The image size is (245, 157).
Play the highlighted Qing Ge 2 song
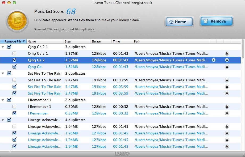pos(214,60)
